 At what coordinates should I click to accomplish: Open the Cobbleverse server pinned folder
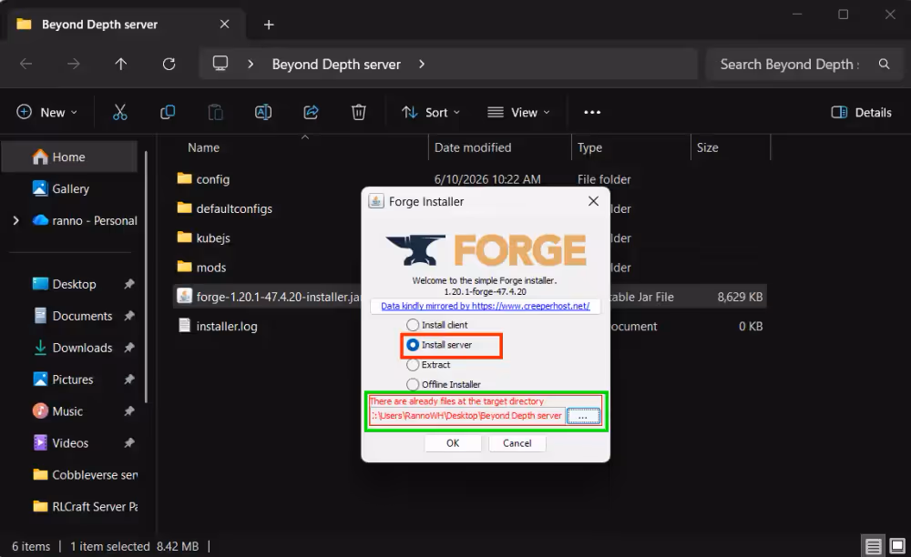click(x=86, y=474)
